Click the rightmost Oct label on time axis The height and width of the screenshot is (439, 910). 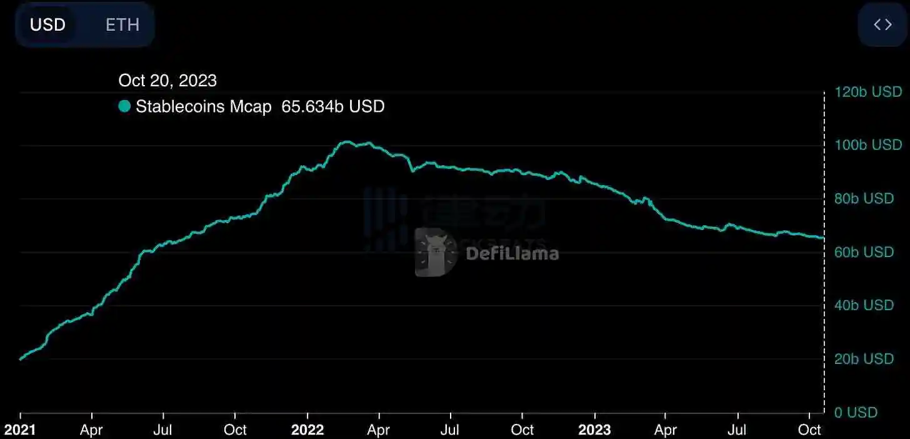point(810,430)
